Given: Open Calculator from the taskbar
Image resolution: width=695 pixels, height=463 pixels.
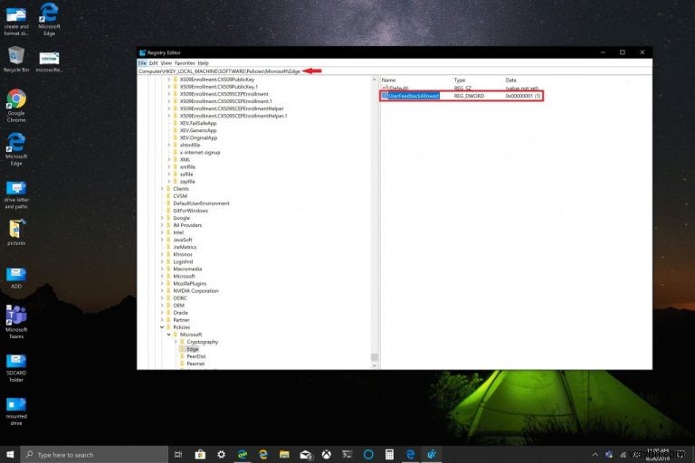Looking at the screenshot, I should 389,454.
